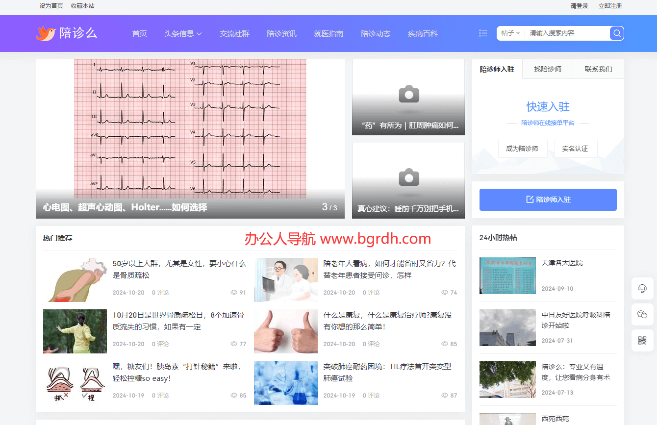Click the list menu icon in navbar
Viewport: 657px width, 425px height.
point(483,33)
